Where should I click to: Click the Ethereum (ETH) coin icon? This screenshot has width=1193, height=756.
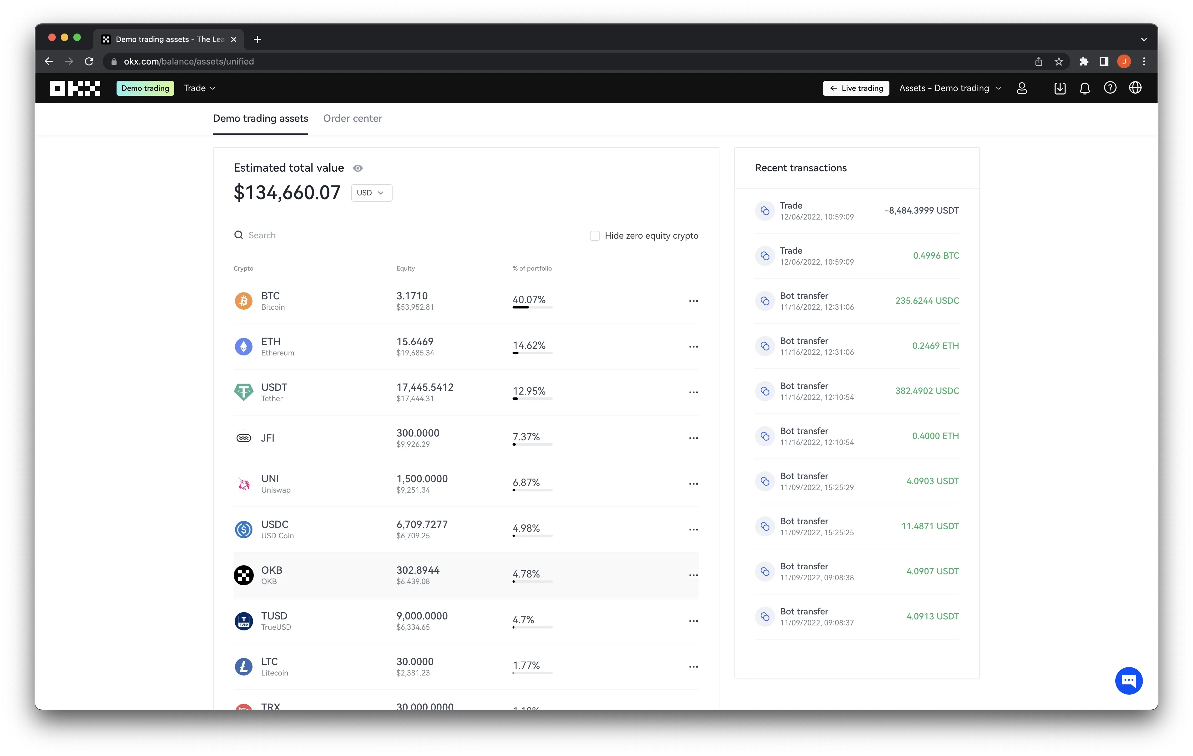pos(243,346)
